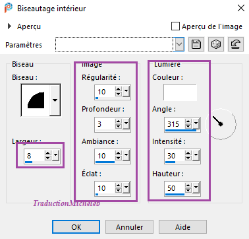This screenshot has width=249, height=239.
Task: Open help via the Aide button
Action: tap(182, 227)
